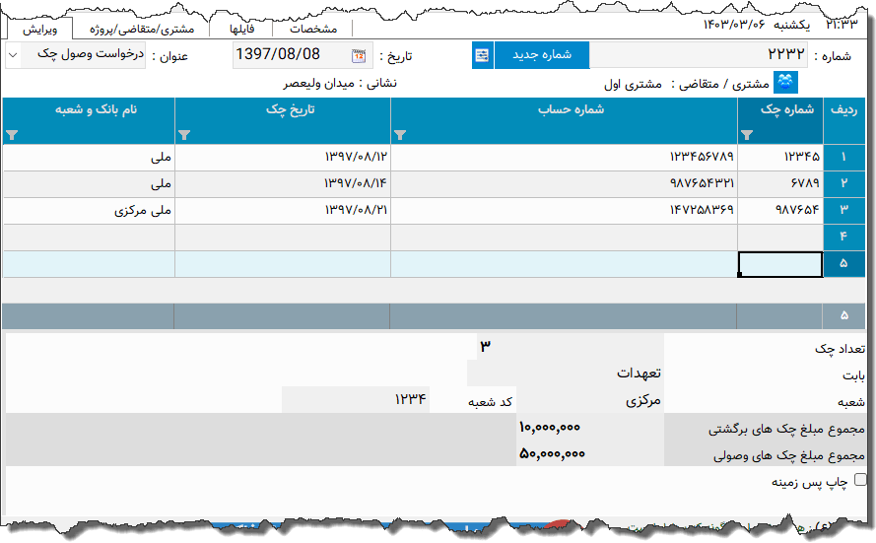The image size is (876, 543).
Task: Switch to the مشخصات tab
Action: (313, 29)
